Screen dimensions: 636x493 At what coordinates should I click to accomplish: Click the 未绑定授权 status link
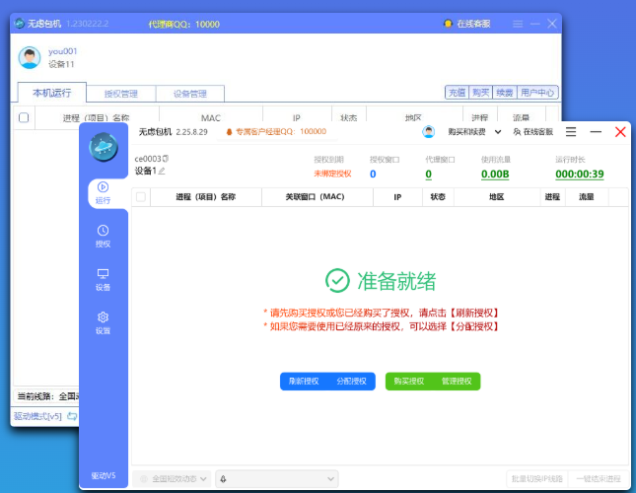point(332,174)
